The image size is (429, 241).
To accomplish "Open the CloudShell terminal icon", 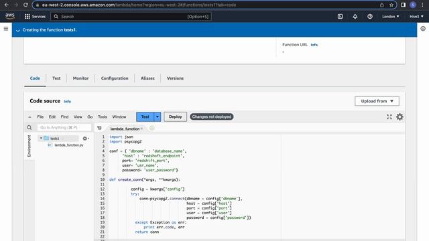I will [340, 16].
